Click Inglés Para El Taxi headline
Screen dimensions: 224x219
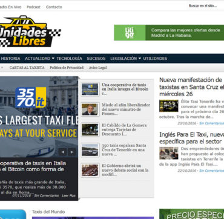[x=192, y=138]
